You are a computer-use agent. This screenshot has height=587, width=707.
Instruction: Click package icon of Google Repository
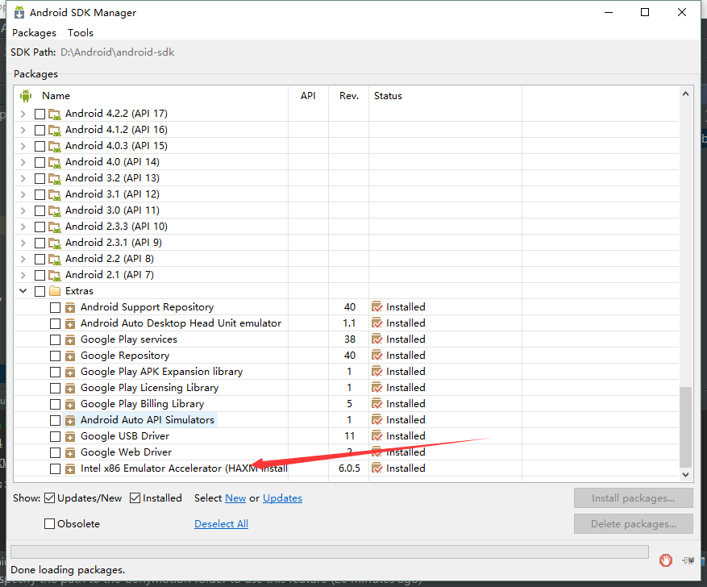(70, 356)
